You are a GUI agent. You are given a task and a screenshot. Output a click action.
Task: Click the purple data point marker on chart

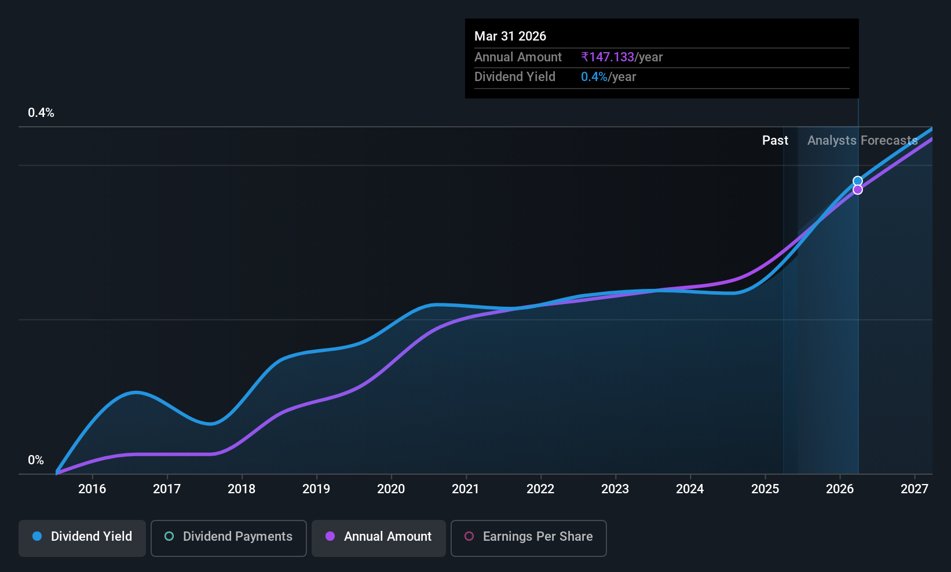pos(858,190)
